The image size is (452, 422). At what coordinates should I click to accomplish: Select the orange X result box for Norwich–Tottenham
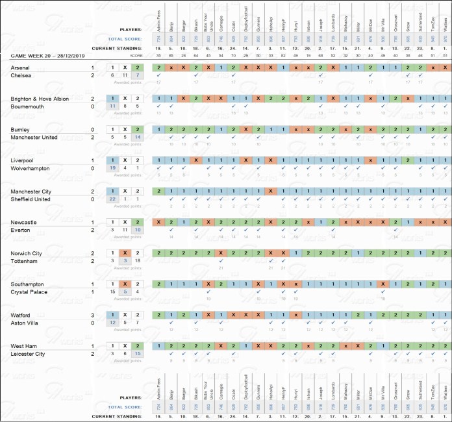point(125,253)
